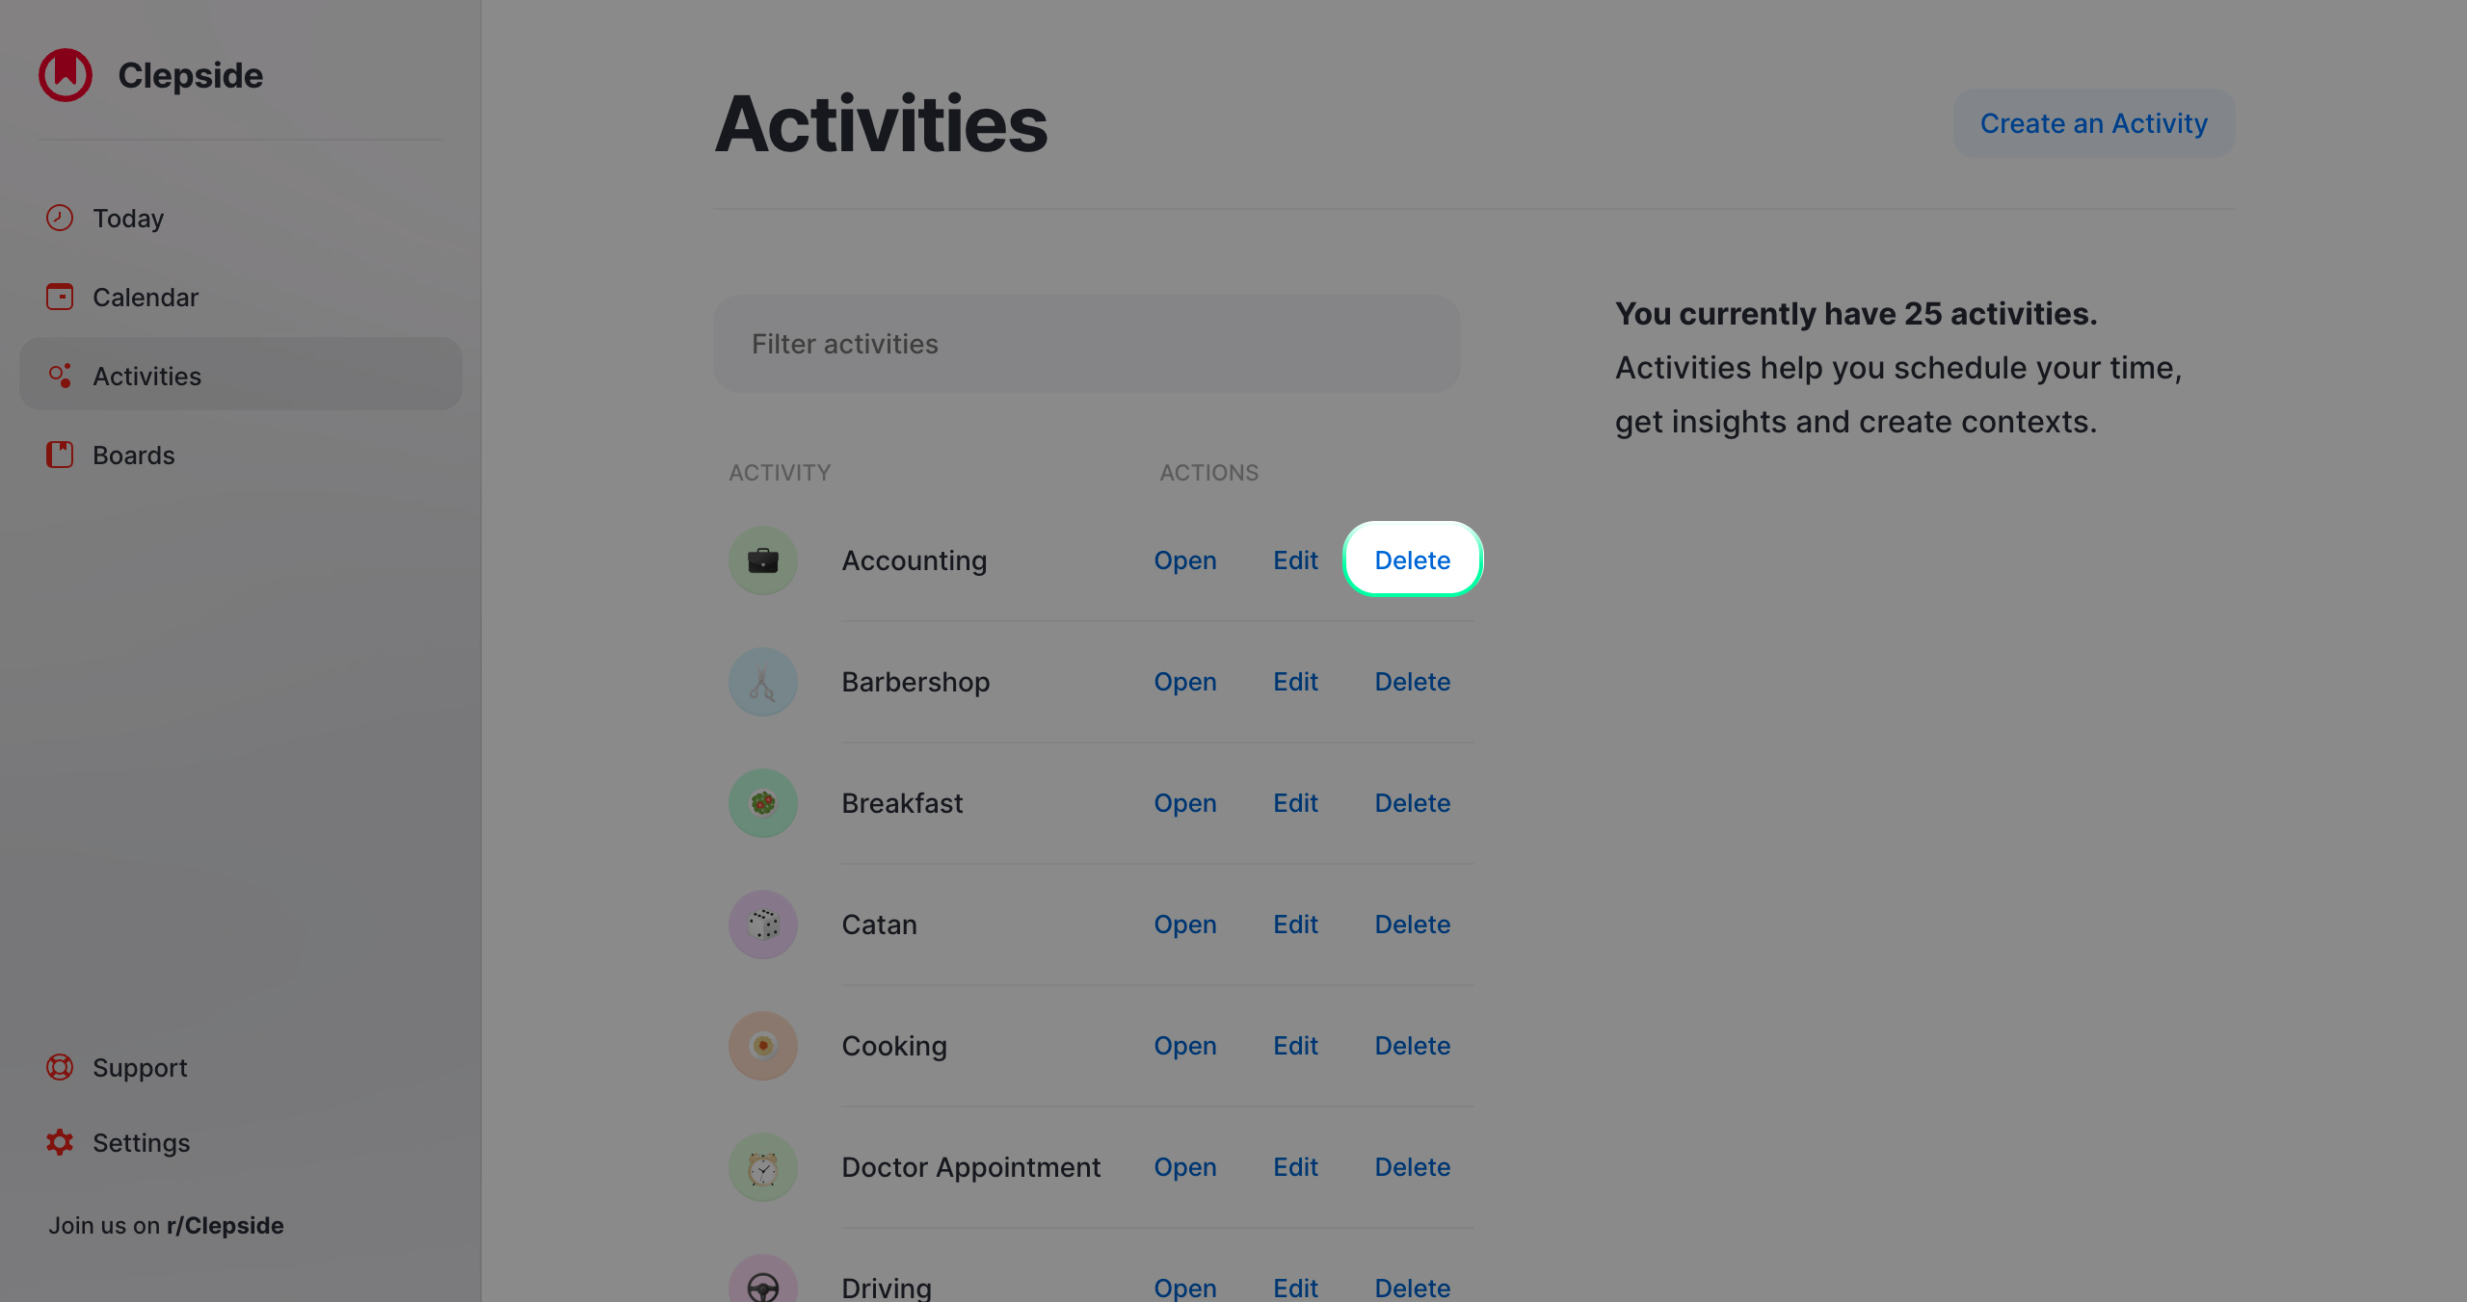2467x1302 pixels.
Task: Switch to the Boards section
Action: [x=134, y=455]
